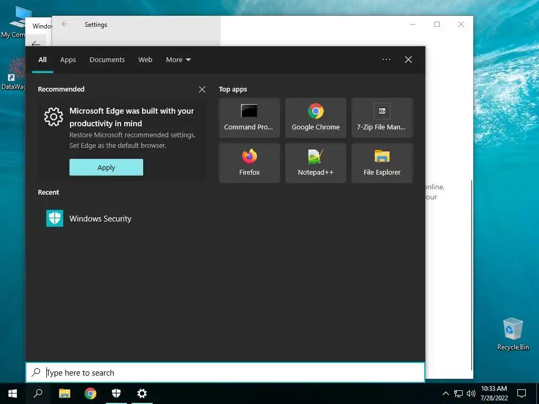This screenshot has height=404, width=539.
Task: Switch to Windows Security on taskbar
Action: click(116, 393)
